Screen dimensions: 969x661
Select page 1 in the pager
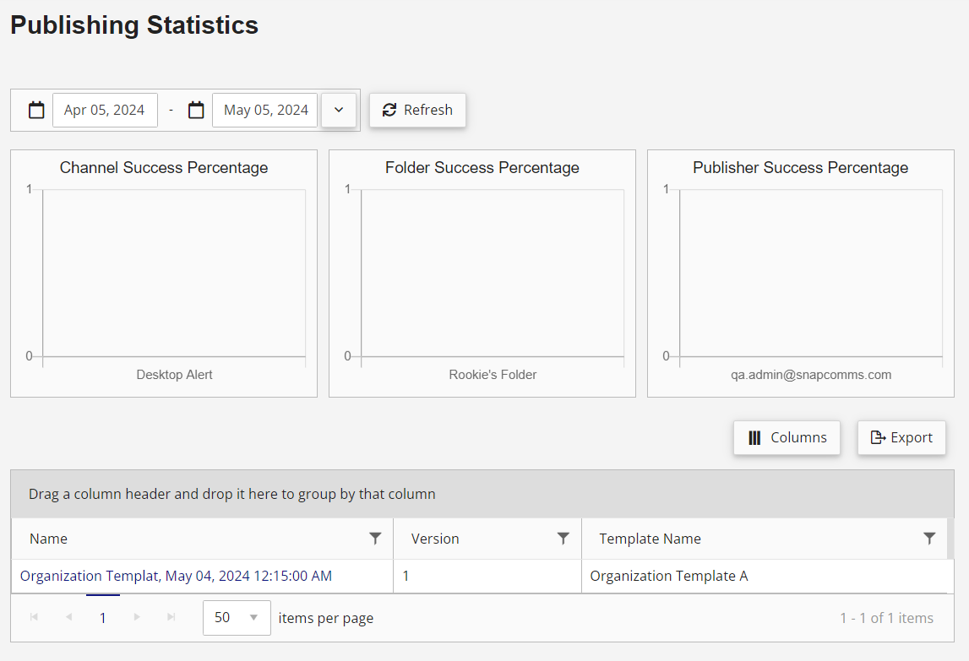102,617
